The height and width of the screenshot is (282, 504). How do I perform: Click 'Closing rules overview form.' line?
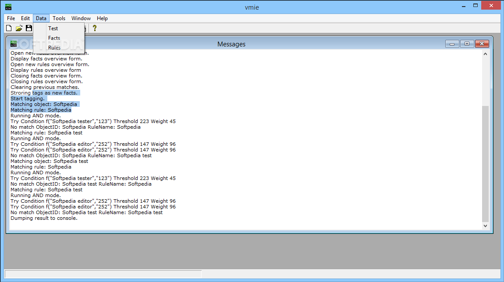tap(46, 81)
